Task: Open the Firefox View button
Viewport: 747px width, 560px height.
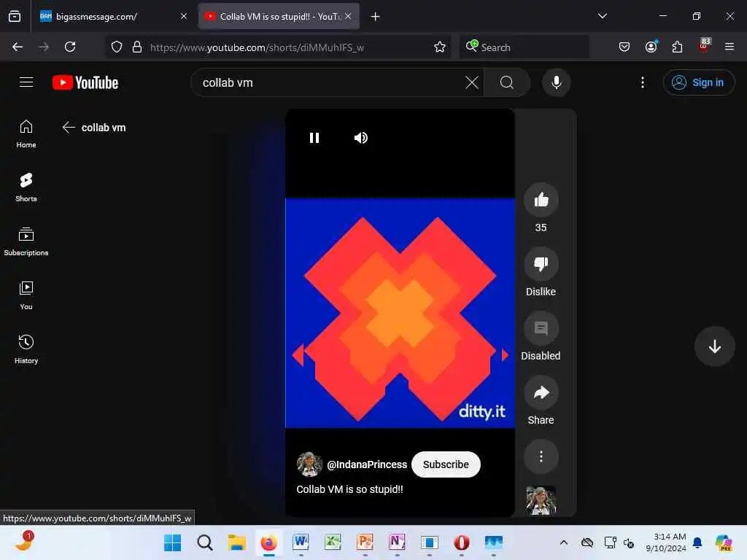Action: [15, 16]
